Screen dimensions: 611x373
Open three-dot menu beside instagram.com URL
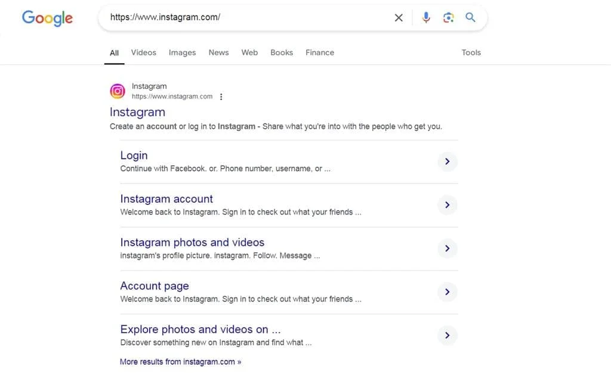click(x=221, y=97)
